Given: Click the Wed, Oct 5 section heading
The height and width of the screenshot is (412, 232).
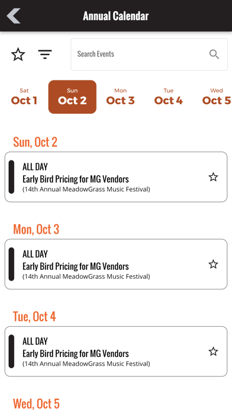Looking at the screenshot, I should pyautogui.click(x=36, y=404).
